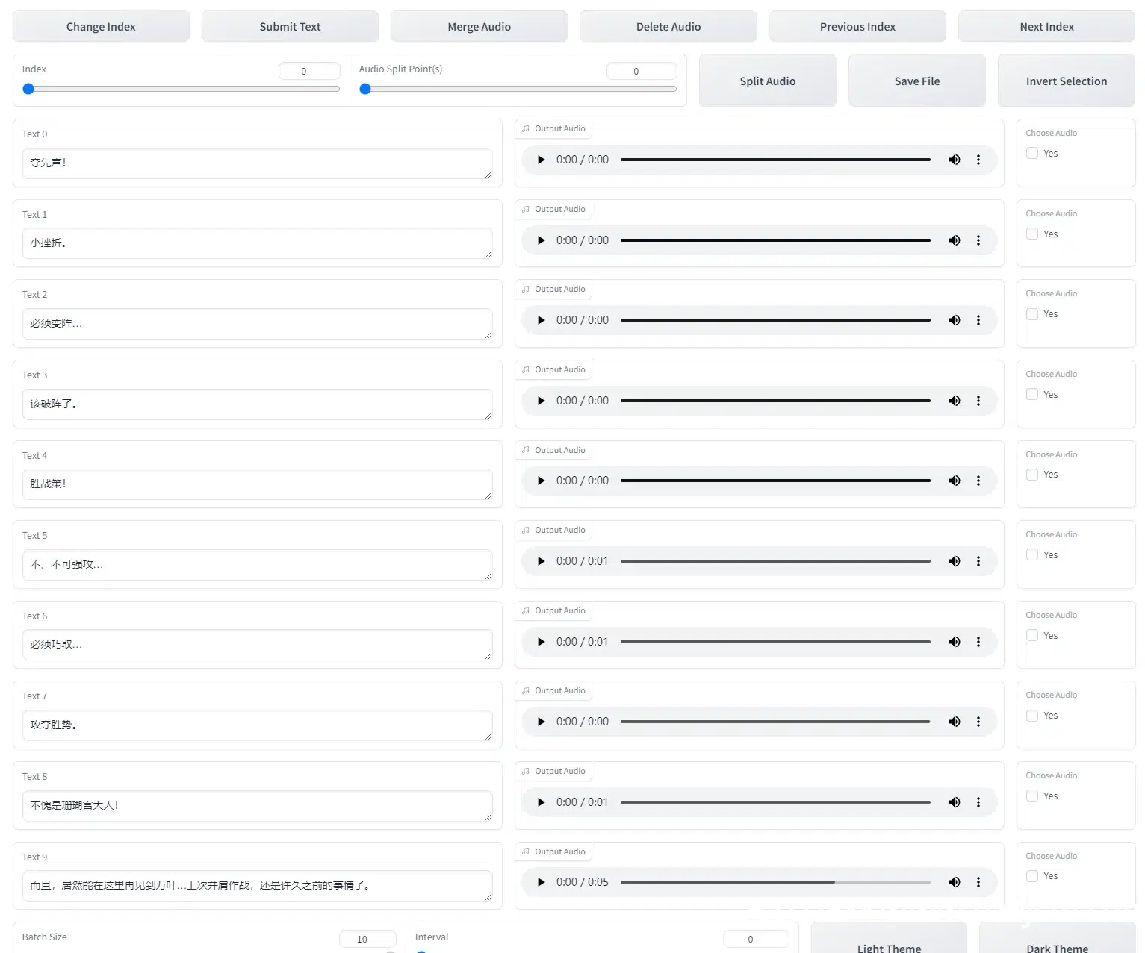Play the Text 2 output audio
The height and width of the screenshot is (953, 1145).
pos(542,320)
